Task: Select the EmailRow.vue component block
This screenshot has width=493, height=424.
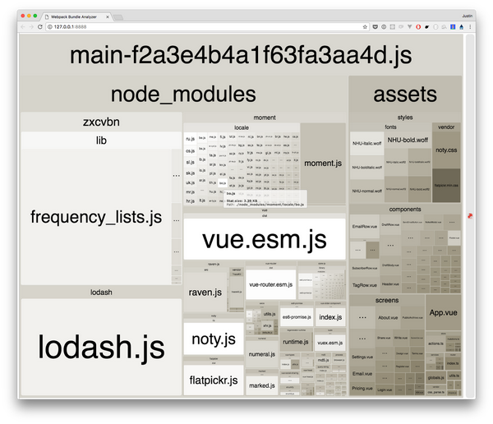Action: (364, 227)
